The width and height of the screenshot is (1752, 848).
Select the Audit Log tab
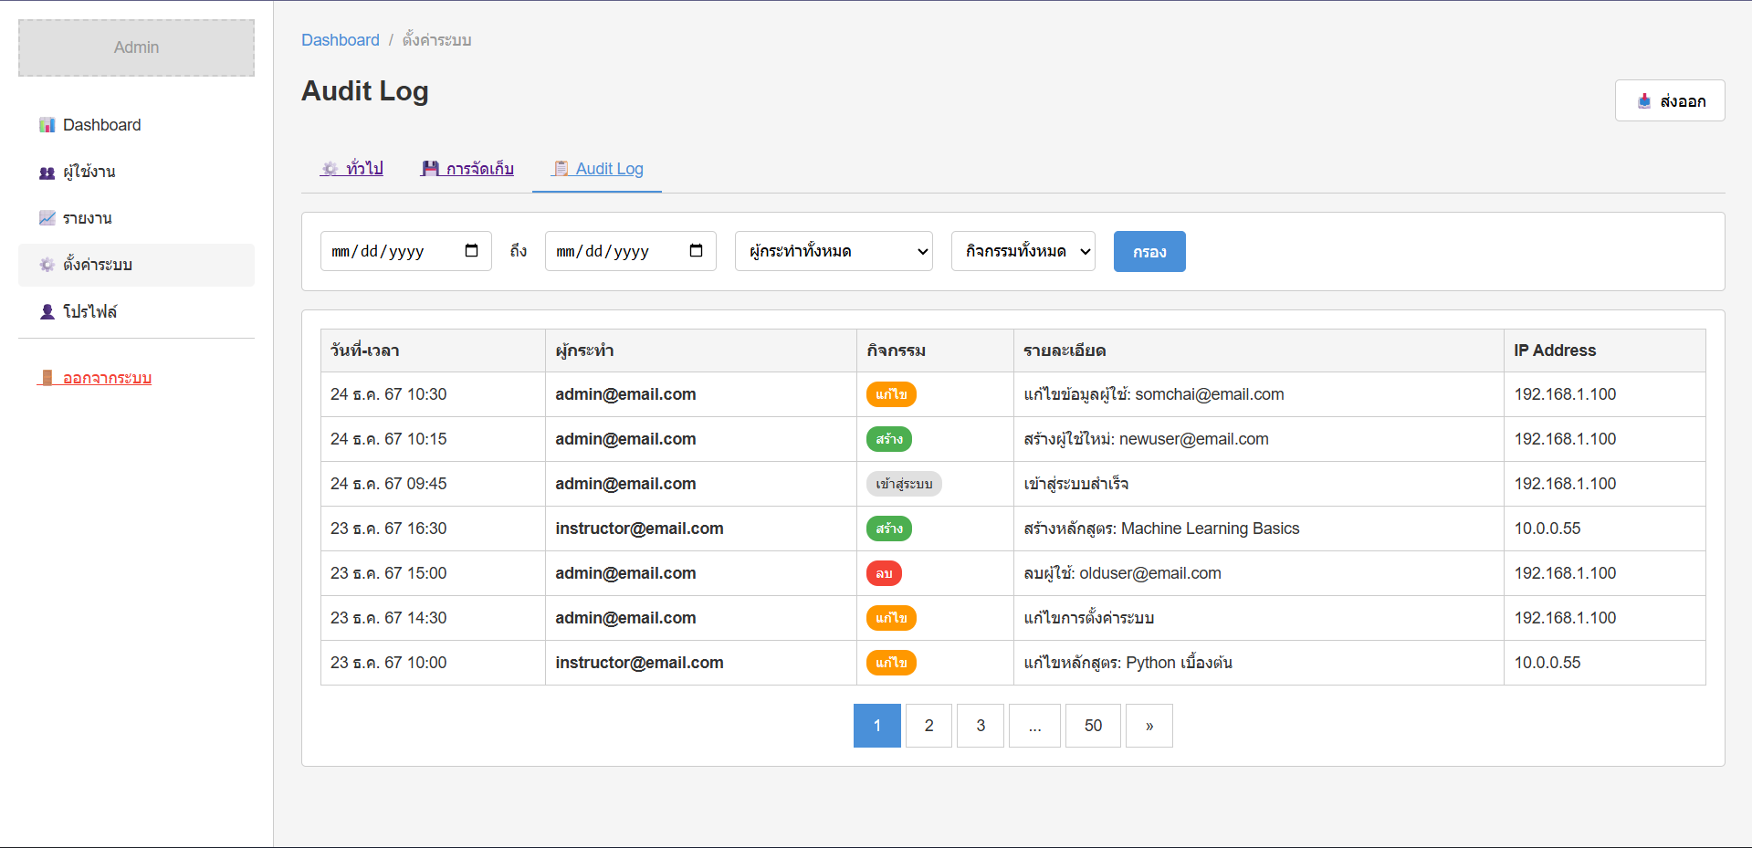(x=597, y=169)
